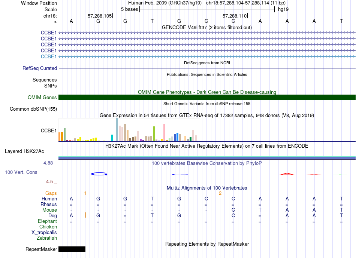Open the OMIM Genes track label

coord(42,97)
